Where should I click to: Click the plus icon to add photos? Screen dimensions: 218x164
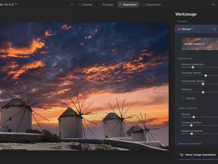(x=72, y=5)
